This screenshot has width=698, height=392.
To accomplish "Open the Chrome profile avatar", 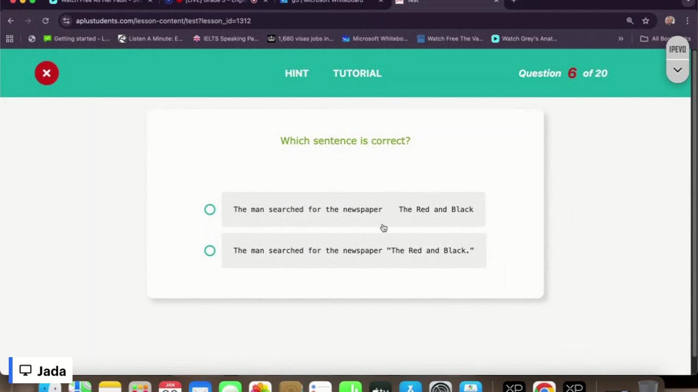I will (670, 21).
